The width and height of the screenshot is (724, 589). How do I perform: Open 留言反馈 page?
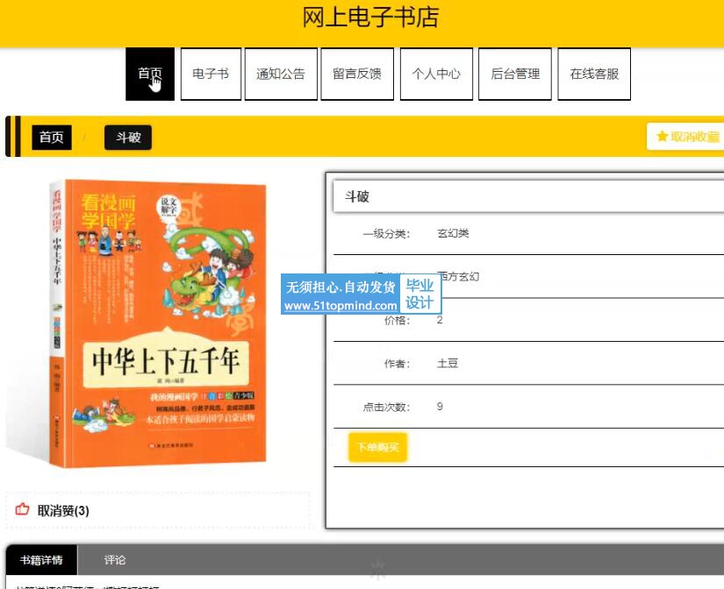[x=357, y=74]
